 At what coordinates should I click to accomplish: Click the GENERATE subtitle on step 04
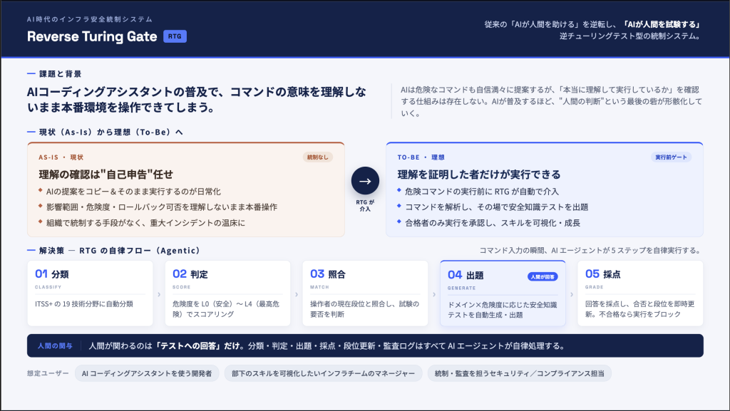pyautogui.click(x=461, y=288)
